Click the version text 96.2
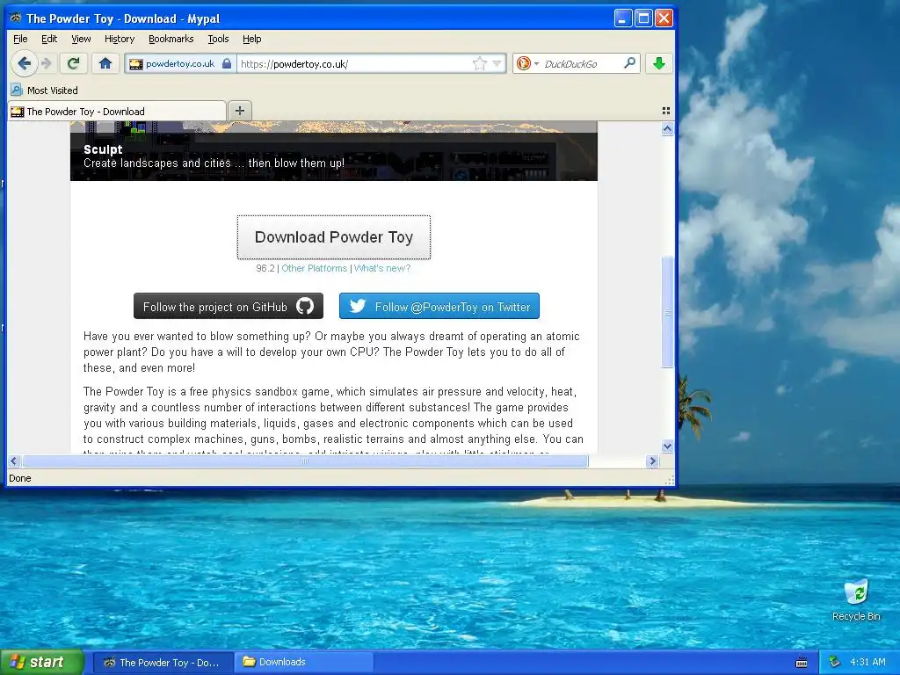 tap(265, 268)
